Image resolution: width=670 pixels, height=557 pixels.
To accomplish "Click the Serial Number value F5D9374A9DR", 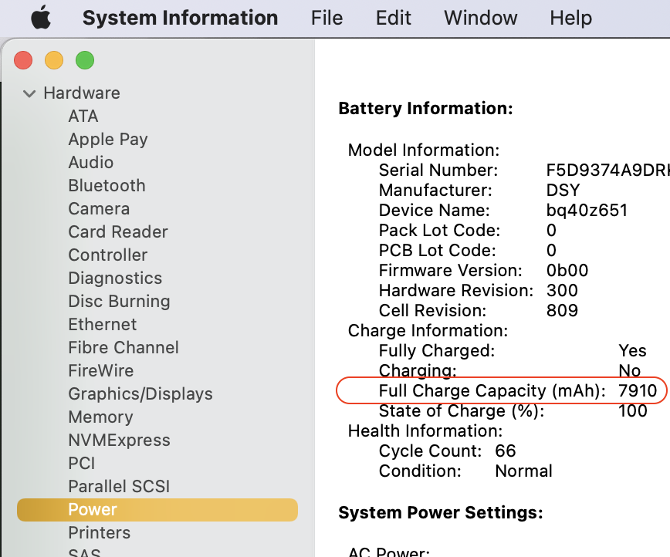I will pyautogui.click(x=607, y=170).
